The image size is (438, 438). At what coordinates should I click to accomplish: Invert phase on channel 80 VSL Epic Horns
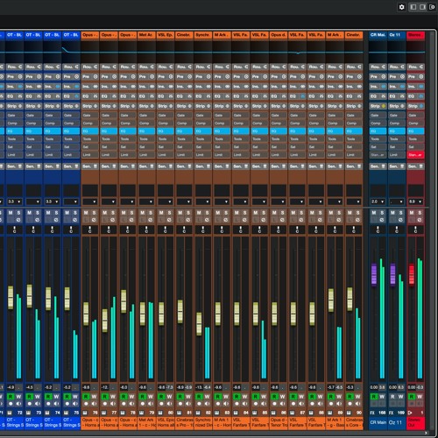click(169, 220)
